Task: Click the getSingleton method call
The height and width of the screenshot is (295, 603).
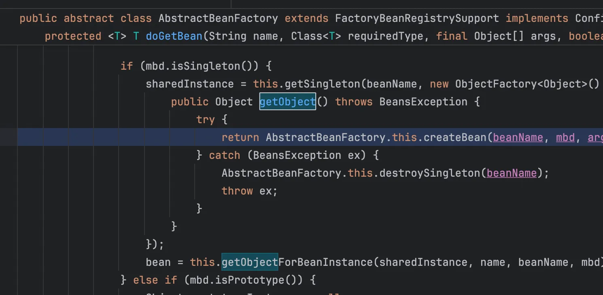Action: coord(322,84)
